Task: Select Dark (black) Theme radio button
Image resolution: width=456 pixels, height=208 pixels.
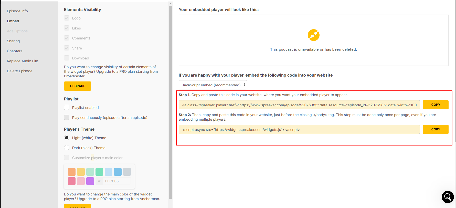Action: [x=67, y=148]
